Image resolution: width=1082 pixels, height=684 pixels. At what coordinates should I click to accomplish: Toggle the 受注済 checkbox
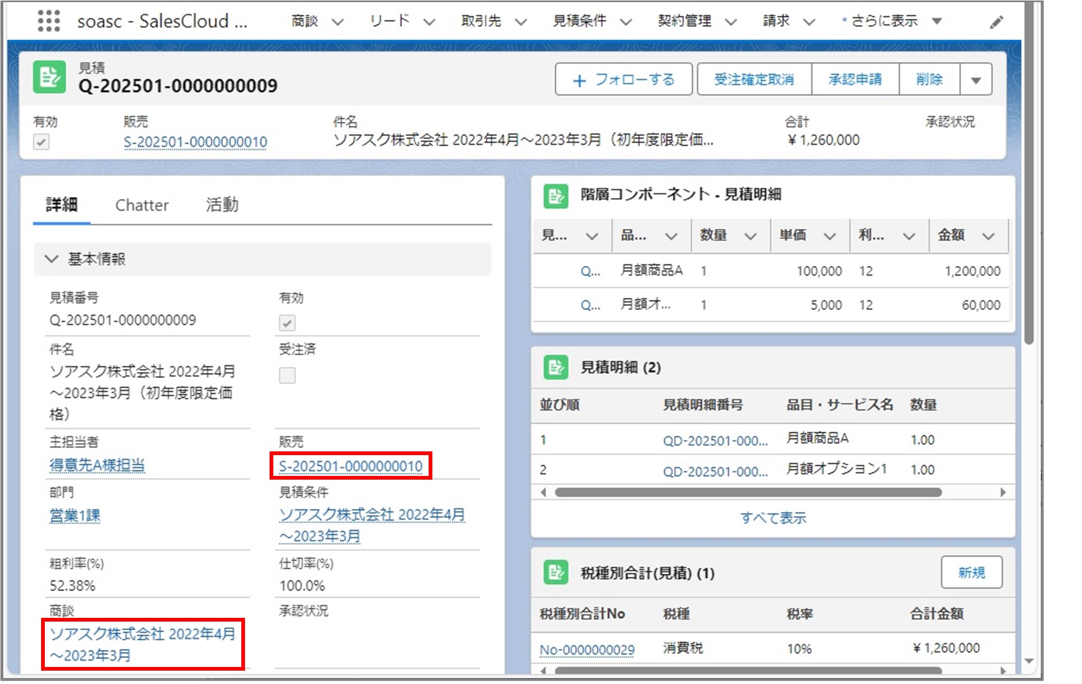coord(287,375)
